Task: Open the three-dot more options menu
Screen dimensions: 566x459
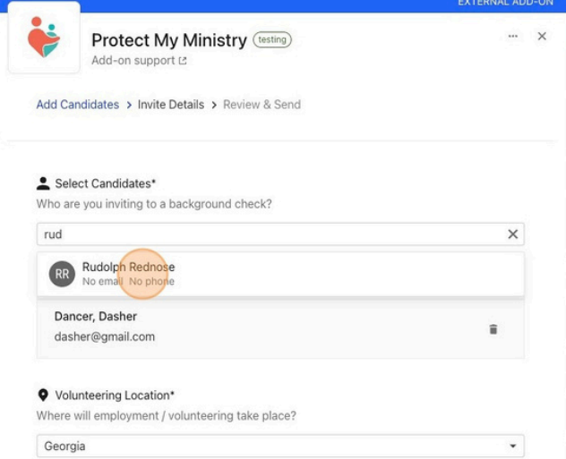Action: (512, 36)
